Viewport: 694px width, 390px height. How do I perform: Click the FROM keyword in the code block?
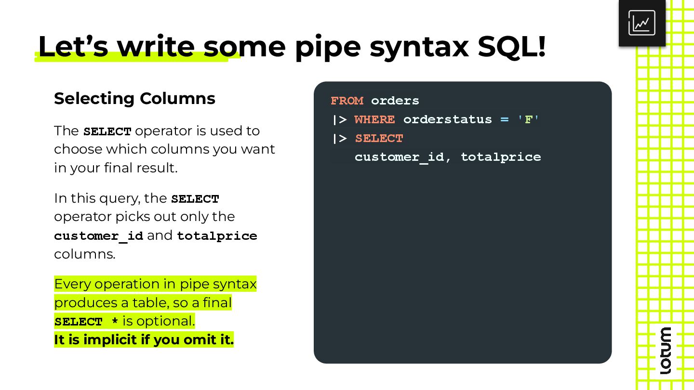[347, 101]
